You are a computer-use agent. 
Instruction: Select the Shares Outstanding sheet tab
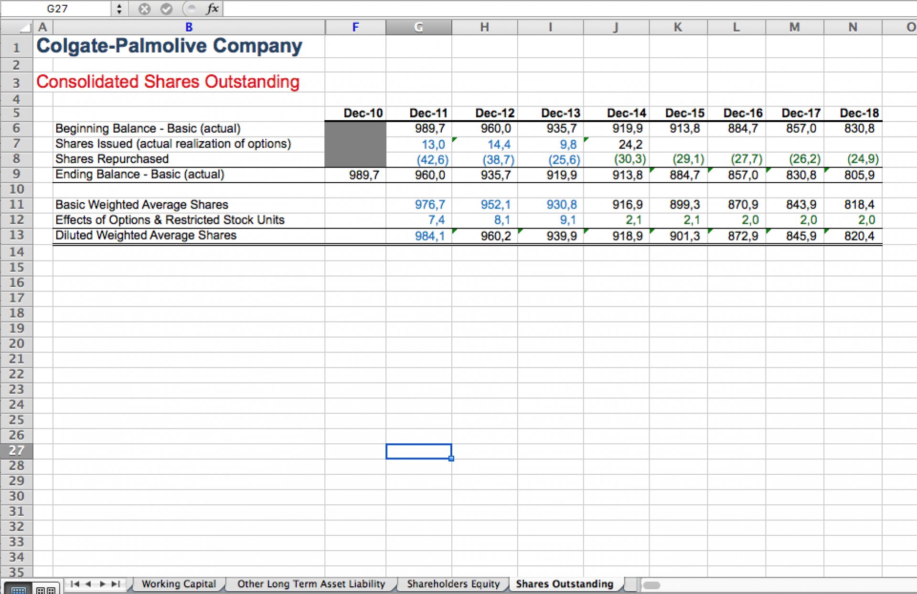pyautogui.click(x=565, y=584)
